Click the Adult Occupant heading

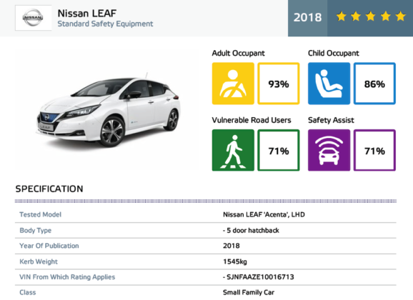coord(238,53)
